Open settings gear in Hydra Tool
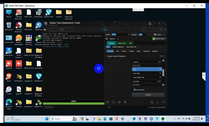This screenshot has height=126, width=209. click(x=152, y=102)
